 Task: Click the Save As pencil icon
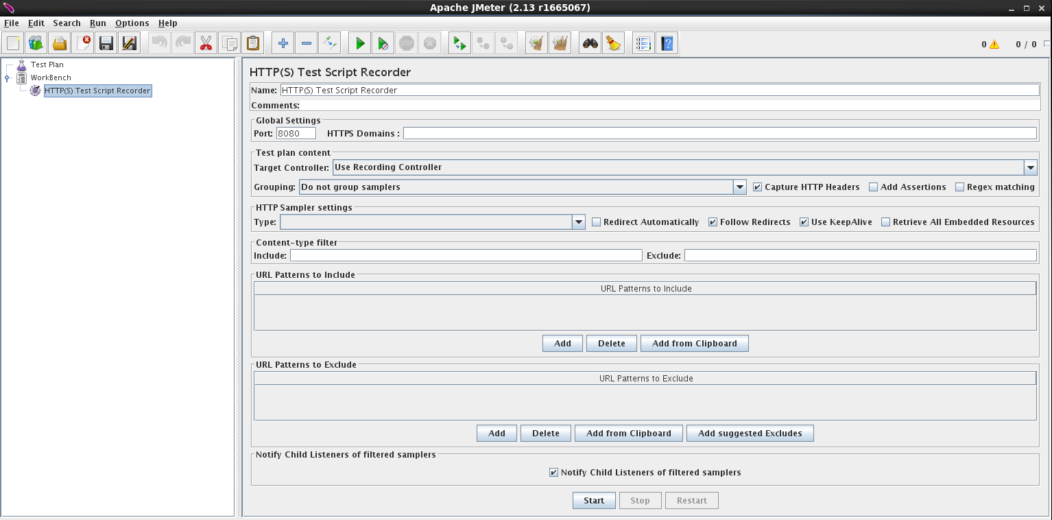tap(130, 43)
